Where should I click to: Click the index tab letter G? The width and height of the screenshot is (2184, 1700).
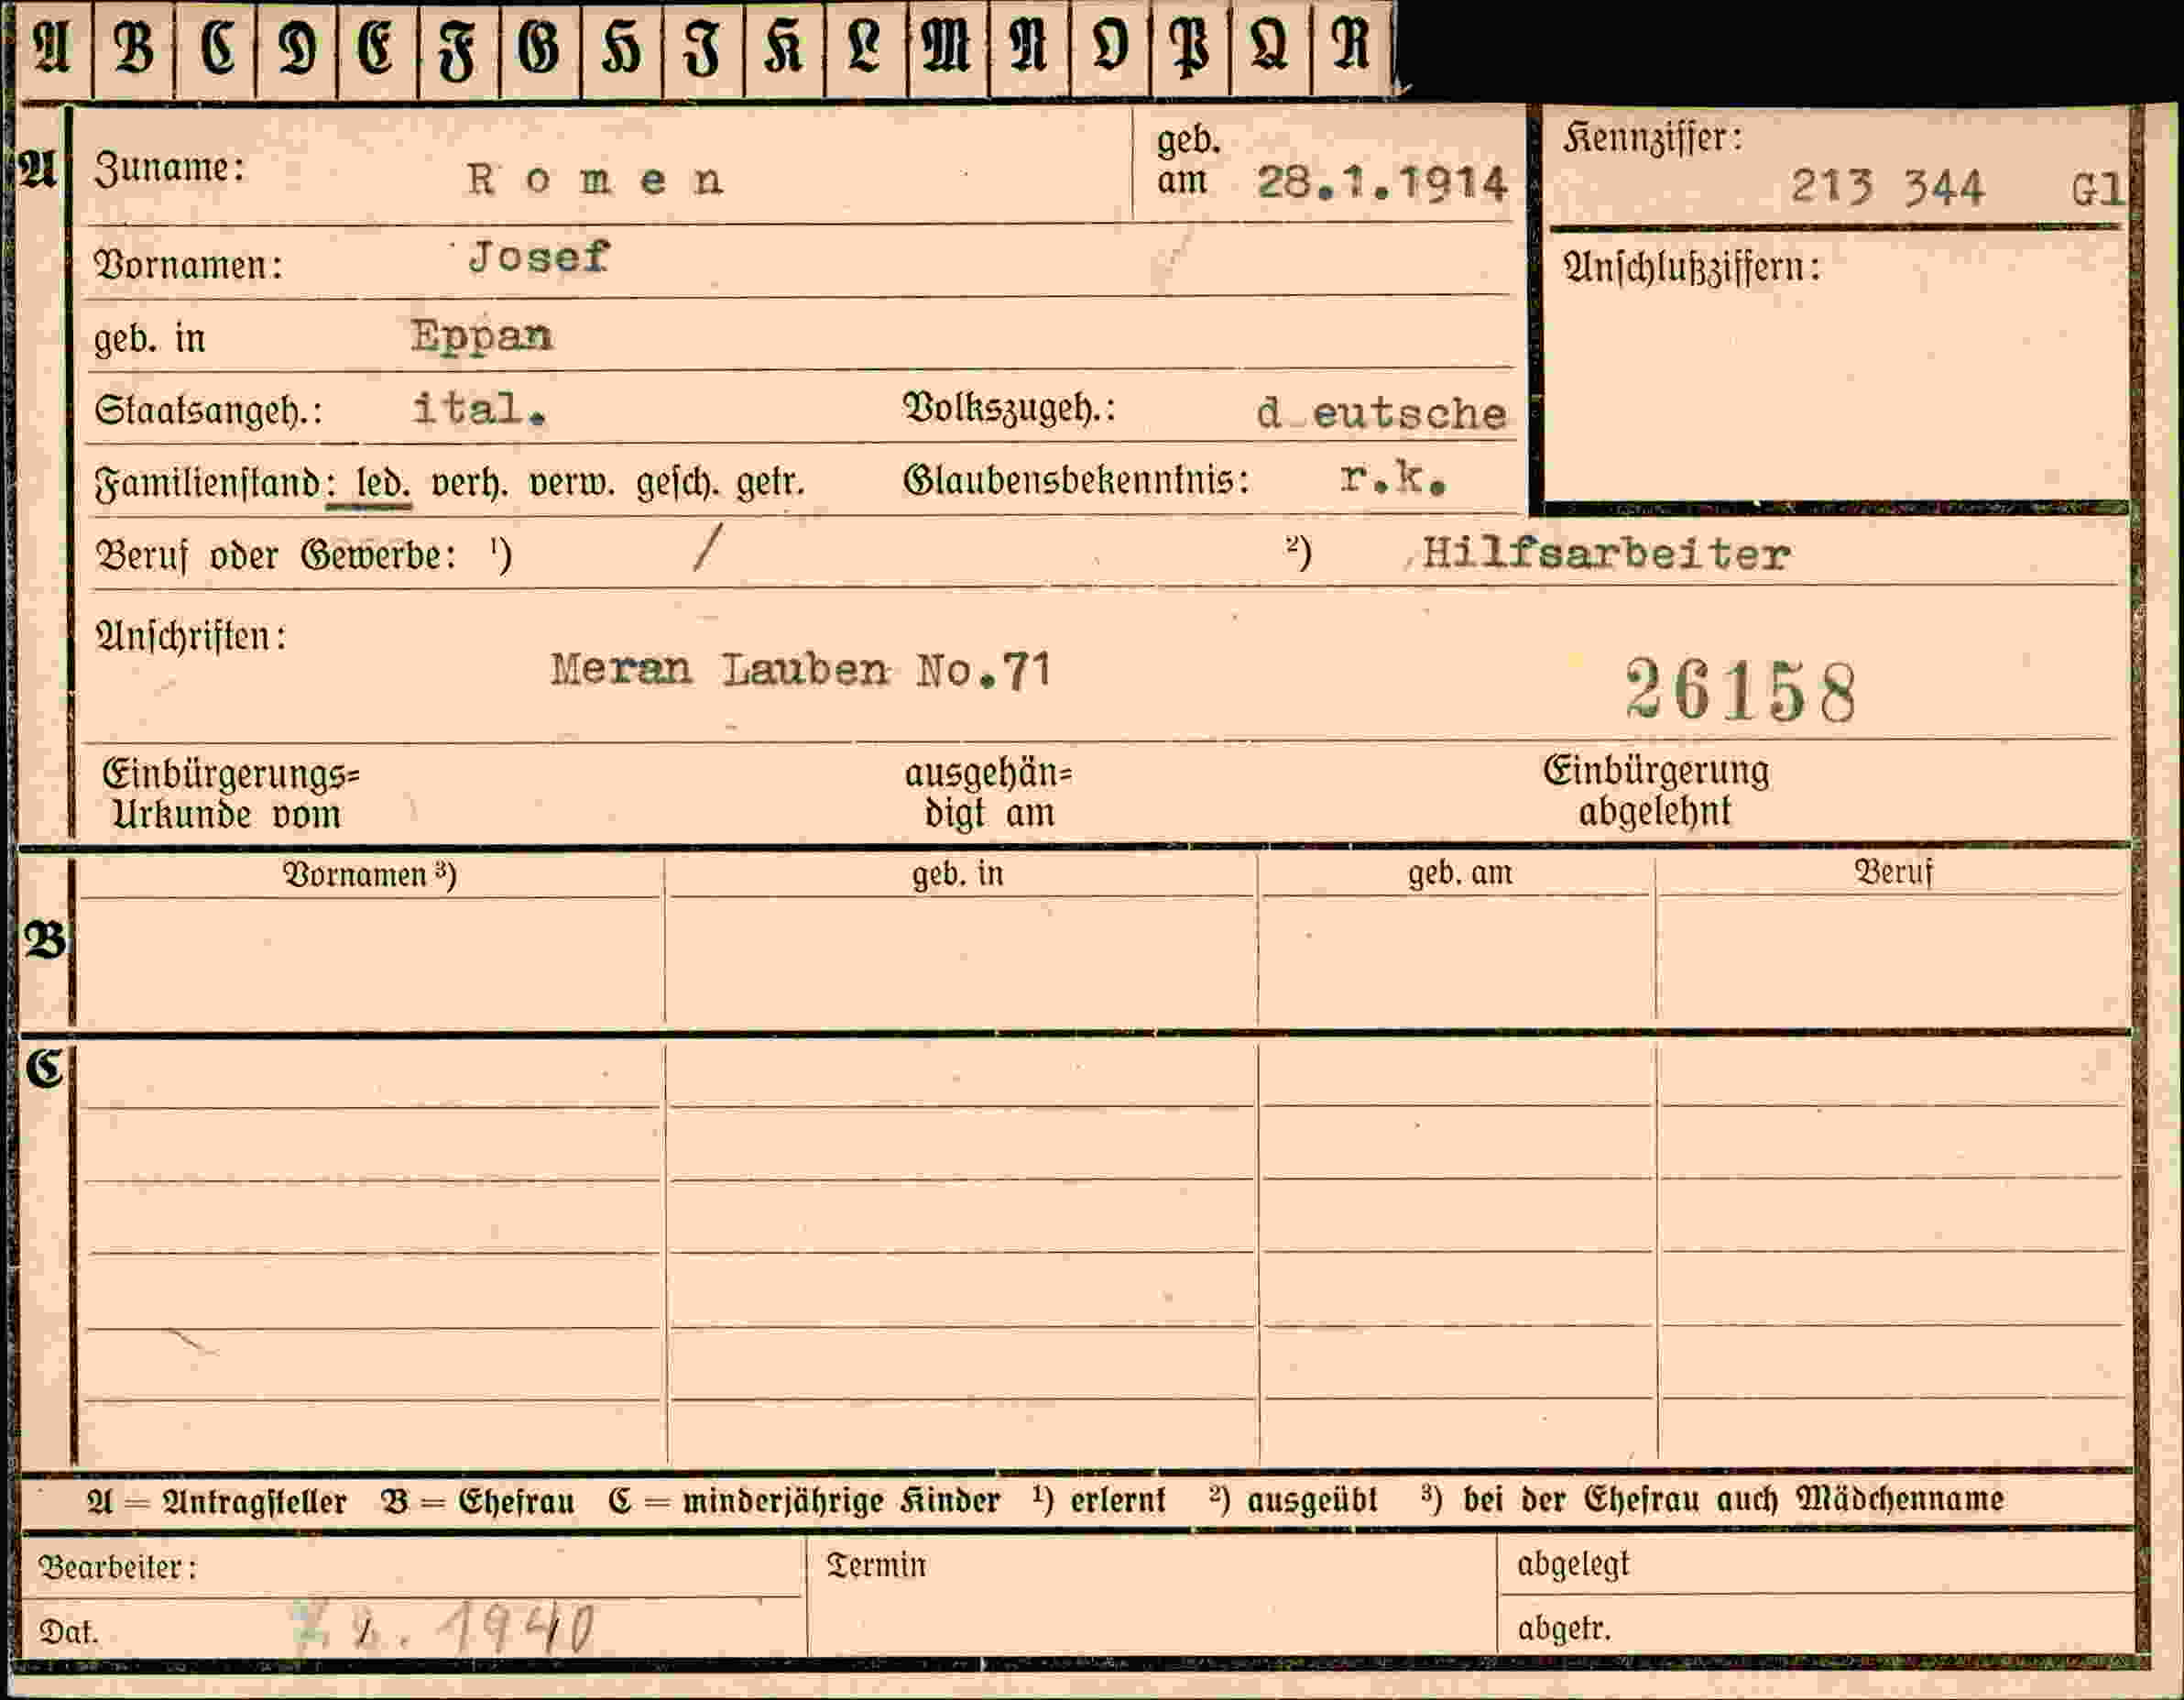pos(538,47)
